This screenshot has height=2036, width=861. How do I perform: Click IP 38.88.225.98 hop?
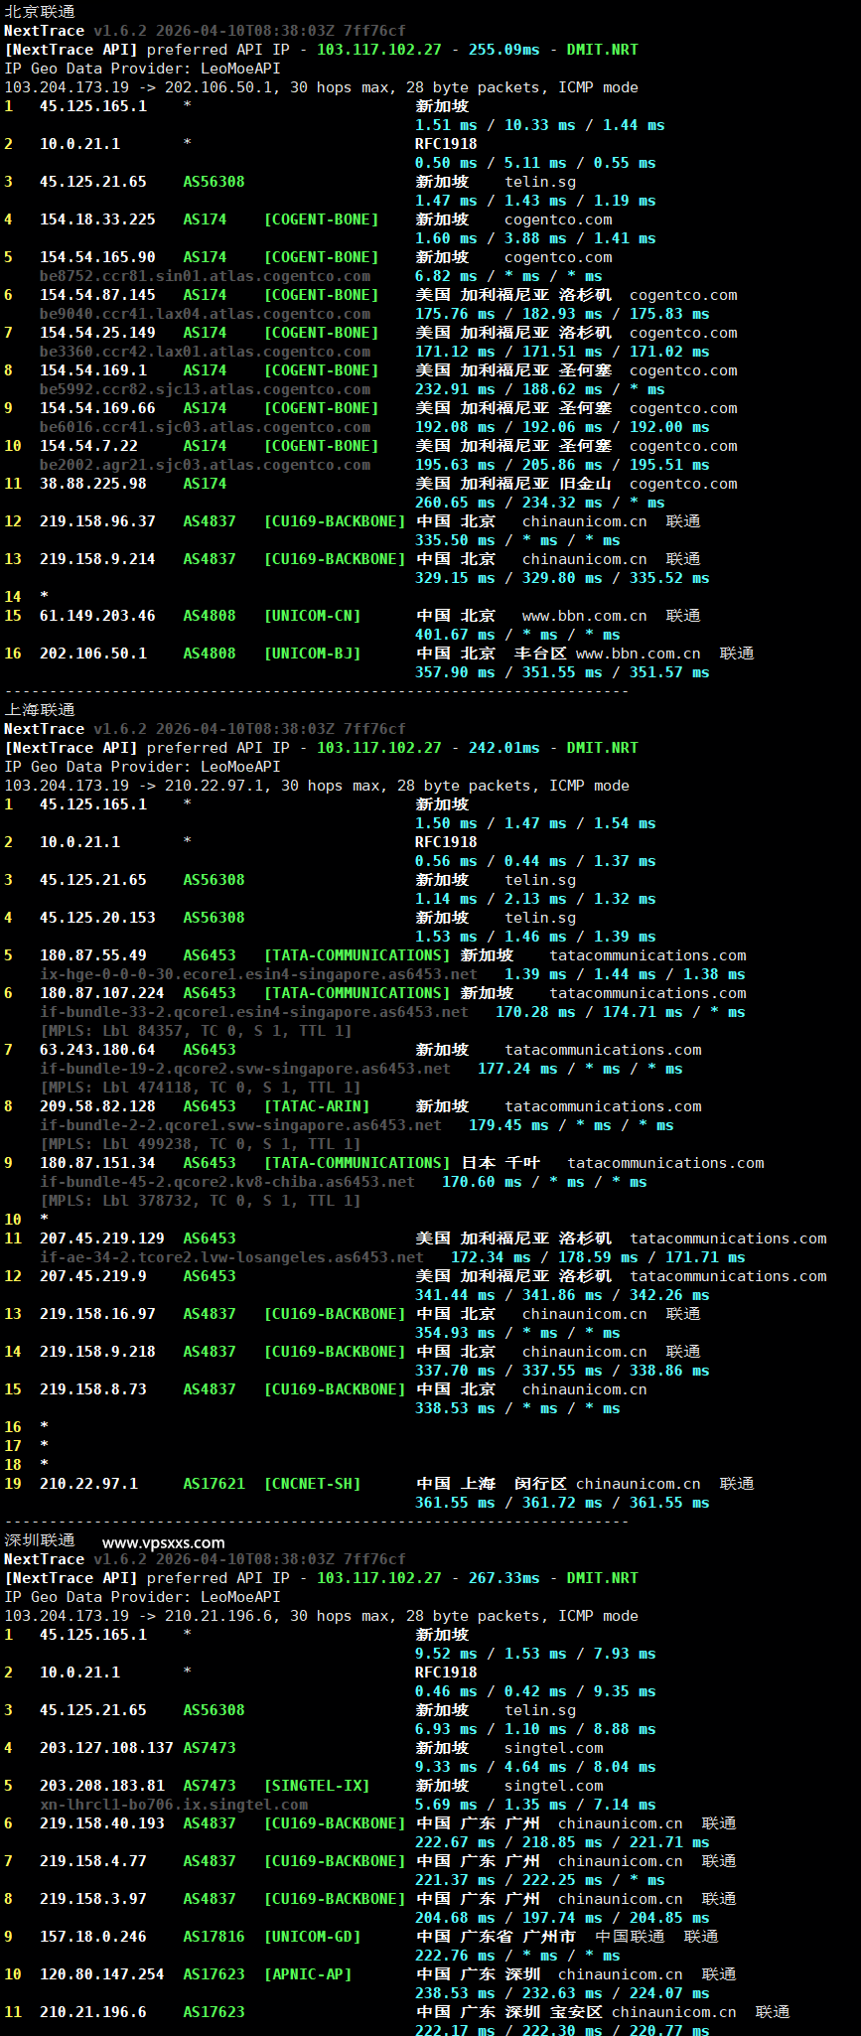click(93, 484)
